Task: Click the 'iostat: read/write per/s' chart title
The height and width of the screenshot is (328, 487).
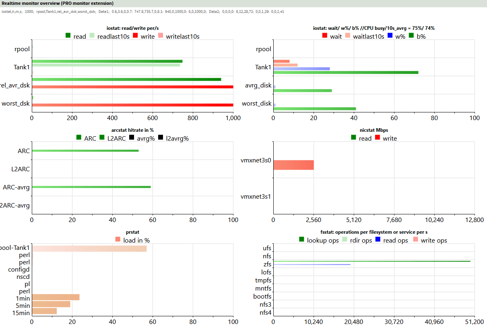Action: point(132,28)
